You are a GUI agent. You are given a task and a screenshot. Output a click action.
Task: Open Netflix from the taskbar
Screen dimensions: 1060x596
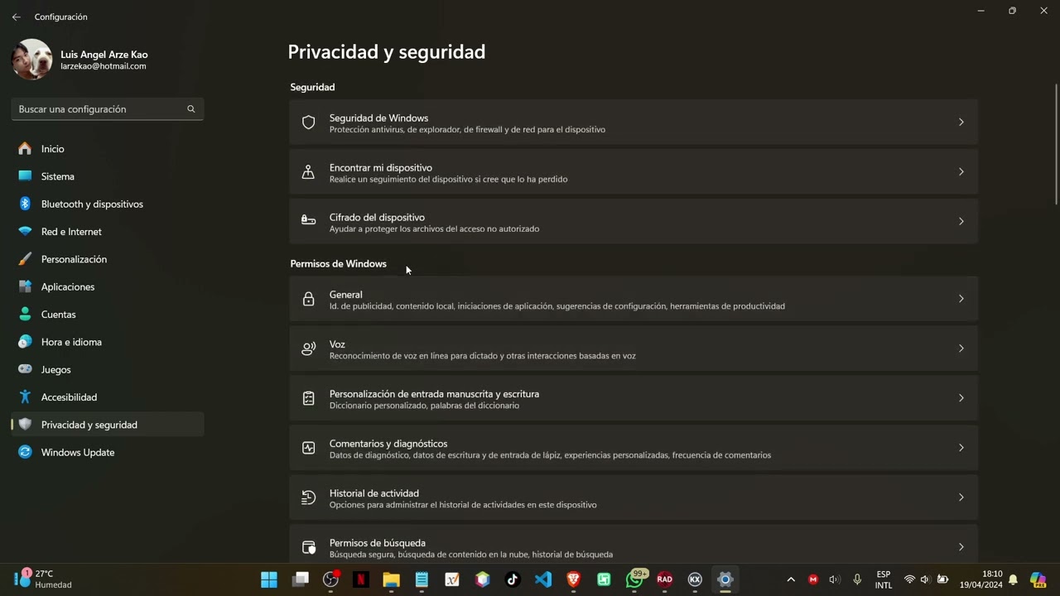pyautogui.click(x=361, y=579)
